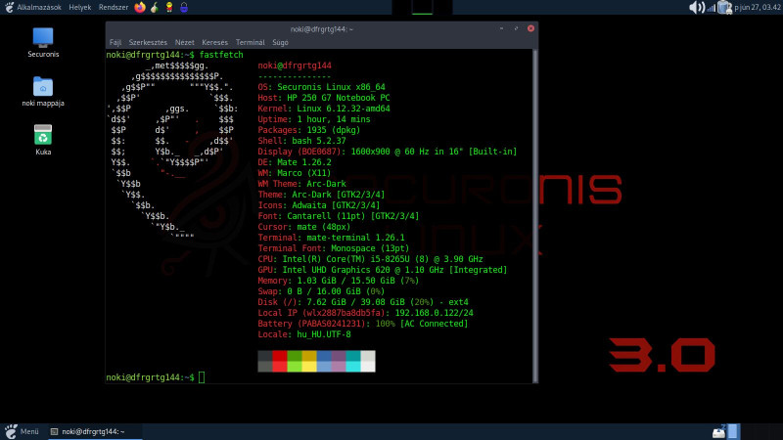Open the Helyek panel menu

point(80,8)
